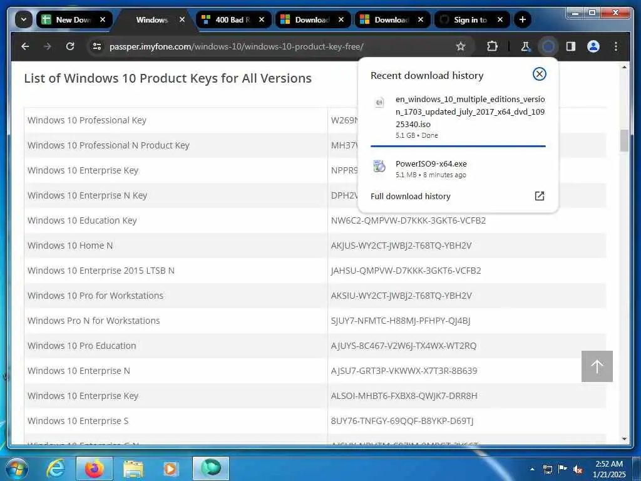The image size is (641, 481).
Task: Show hidden system tray icons
Action: (532, 469)
